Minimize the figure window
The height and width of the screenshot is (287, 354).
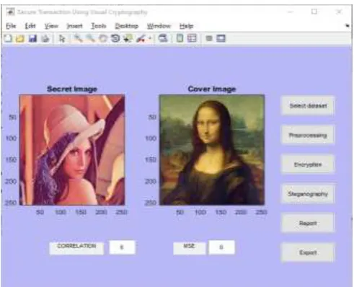tap(291, 12)
